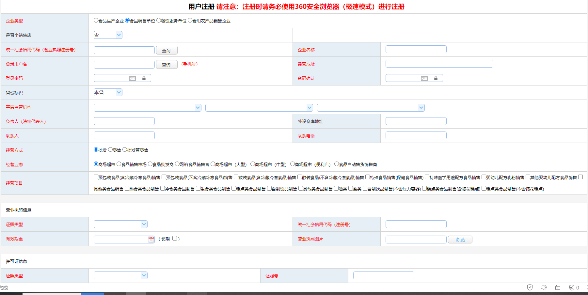Click the AD blocker shield icon
This screenshot has height=295, width=588.
point(572,287)
